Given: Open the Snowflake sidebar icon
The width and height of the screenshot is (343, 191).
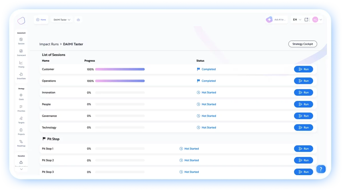Looking at the screenshot, I should (x=21, y=74).
